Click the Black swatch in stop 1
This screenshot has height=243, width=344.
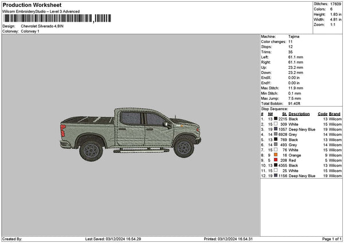[276, 119]
